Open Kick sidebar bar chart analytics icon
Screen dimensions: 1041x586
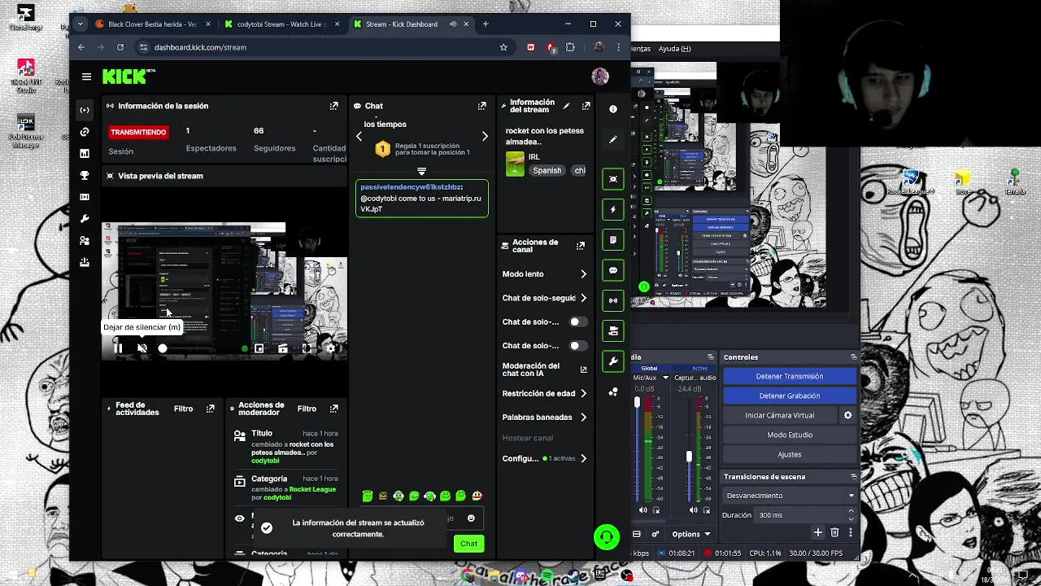[x=85, y=153]
